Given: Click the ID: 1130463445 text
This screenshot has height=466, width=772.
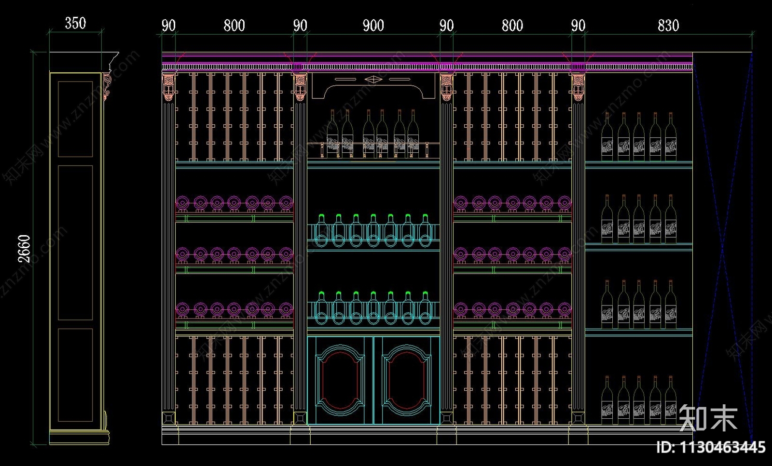Looking at the screenshot, I should point(711,447).
